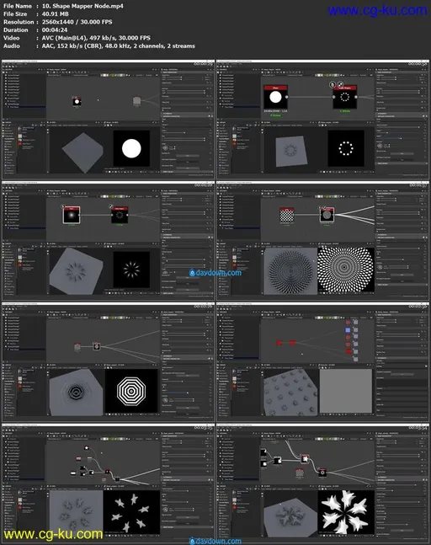
Task: Click the 3D view showing raised octagon rings
Action: [x=77, y=392]
